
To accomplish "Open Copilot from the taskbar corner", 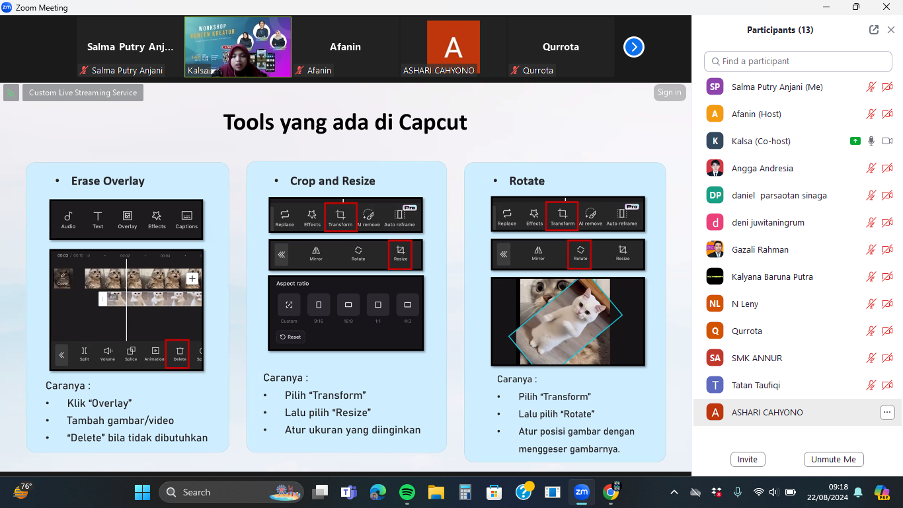I will 881,492.
